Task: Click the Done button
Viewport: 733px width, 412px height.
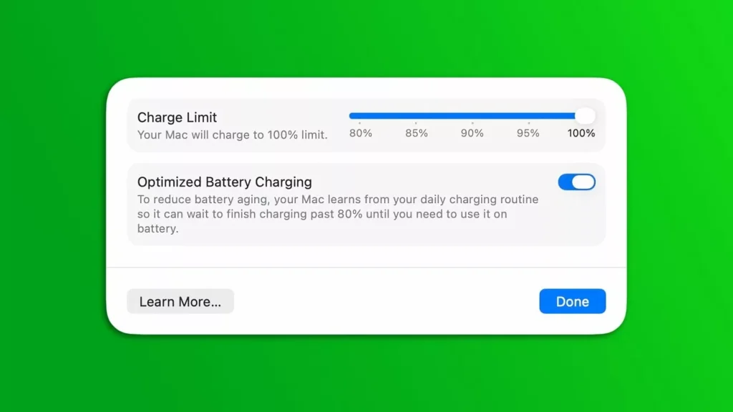Action: pos(572,301)
